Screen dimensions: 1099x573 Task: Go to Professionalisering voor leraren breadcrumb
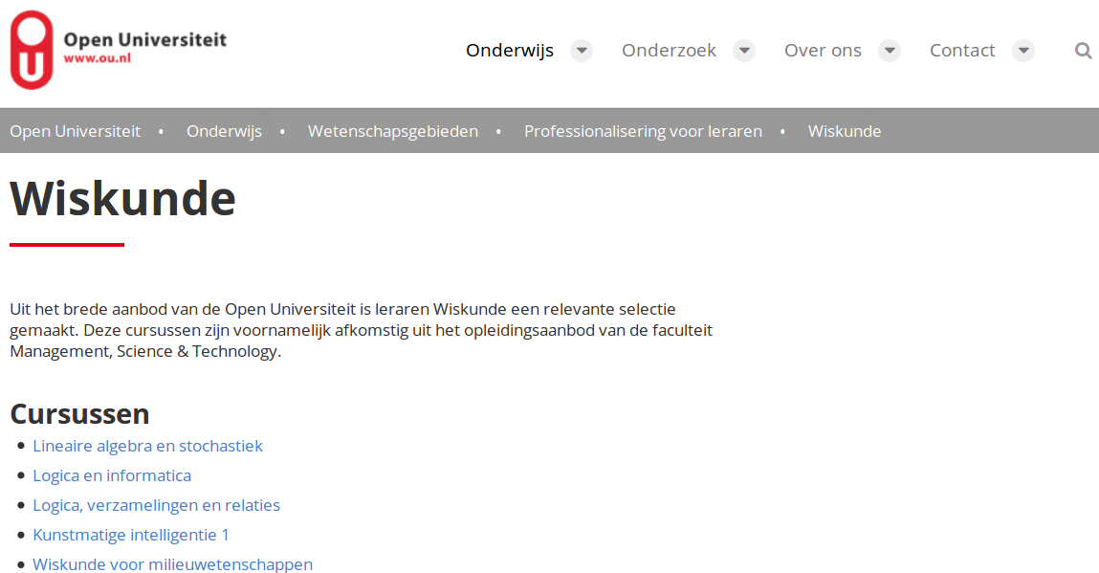pos(644,131)
